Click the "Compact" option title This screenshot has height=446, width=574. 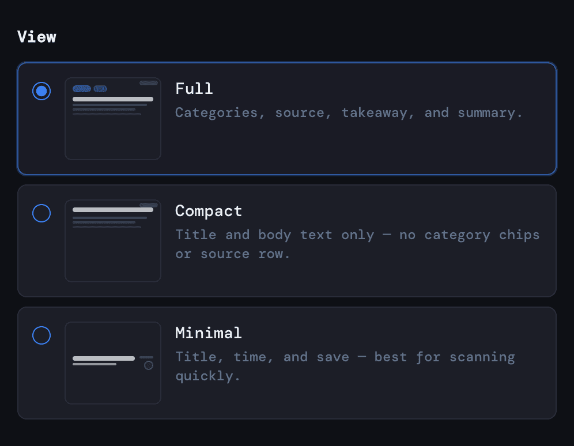[x=209, y=211]
